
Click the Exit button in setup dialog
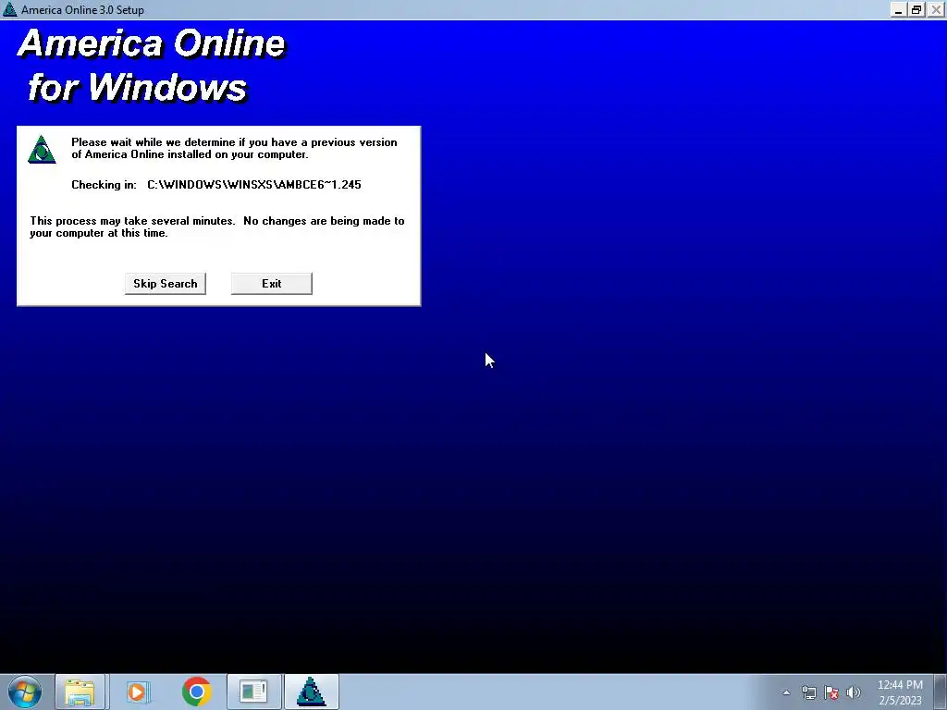click(x=272, y=284)
